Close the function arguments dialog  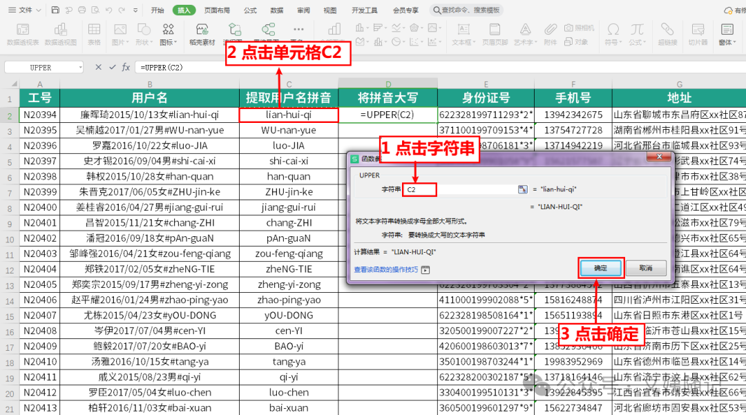click(x=659, y=156)
